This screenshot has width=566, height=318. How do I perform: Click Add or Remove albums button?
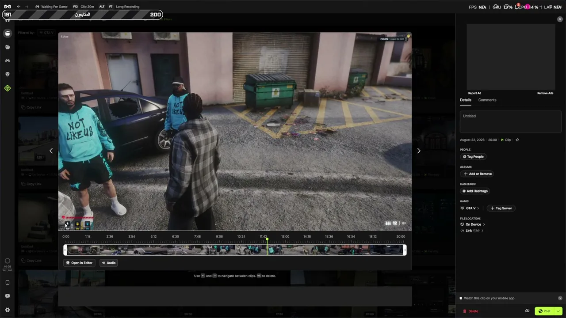point(478,174)
